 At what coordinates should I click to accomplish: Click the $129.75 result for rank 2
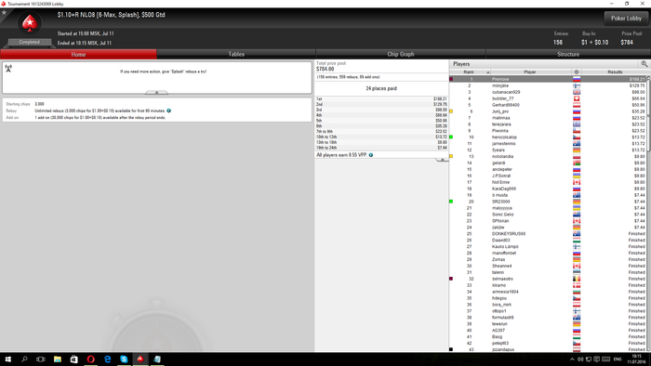click(x=637, y=85)
